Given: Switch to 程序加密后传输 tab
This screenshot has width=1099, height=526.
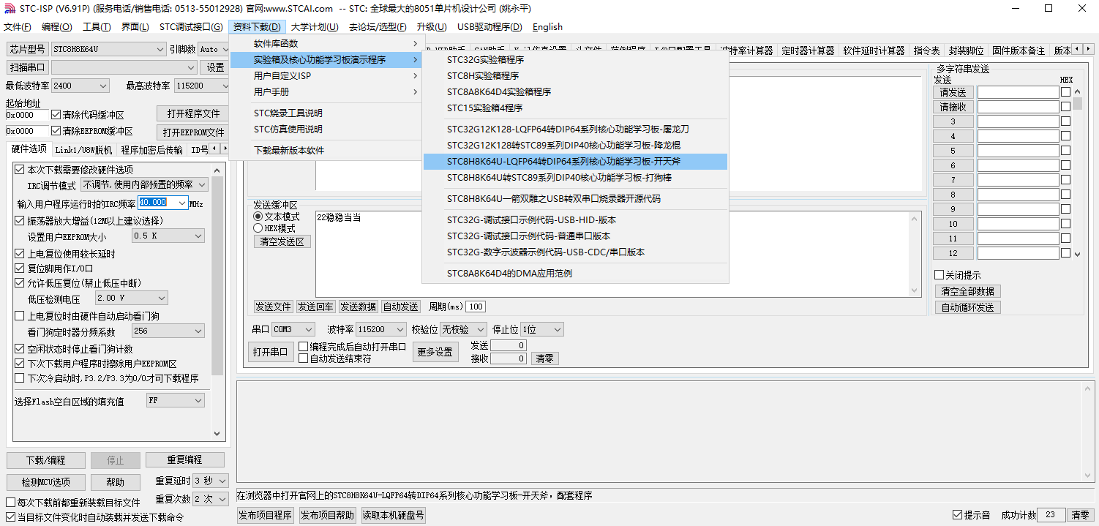Looking at the screenshot, I should coord(152,150).
